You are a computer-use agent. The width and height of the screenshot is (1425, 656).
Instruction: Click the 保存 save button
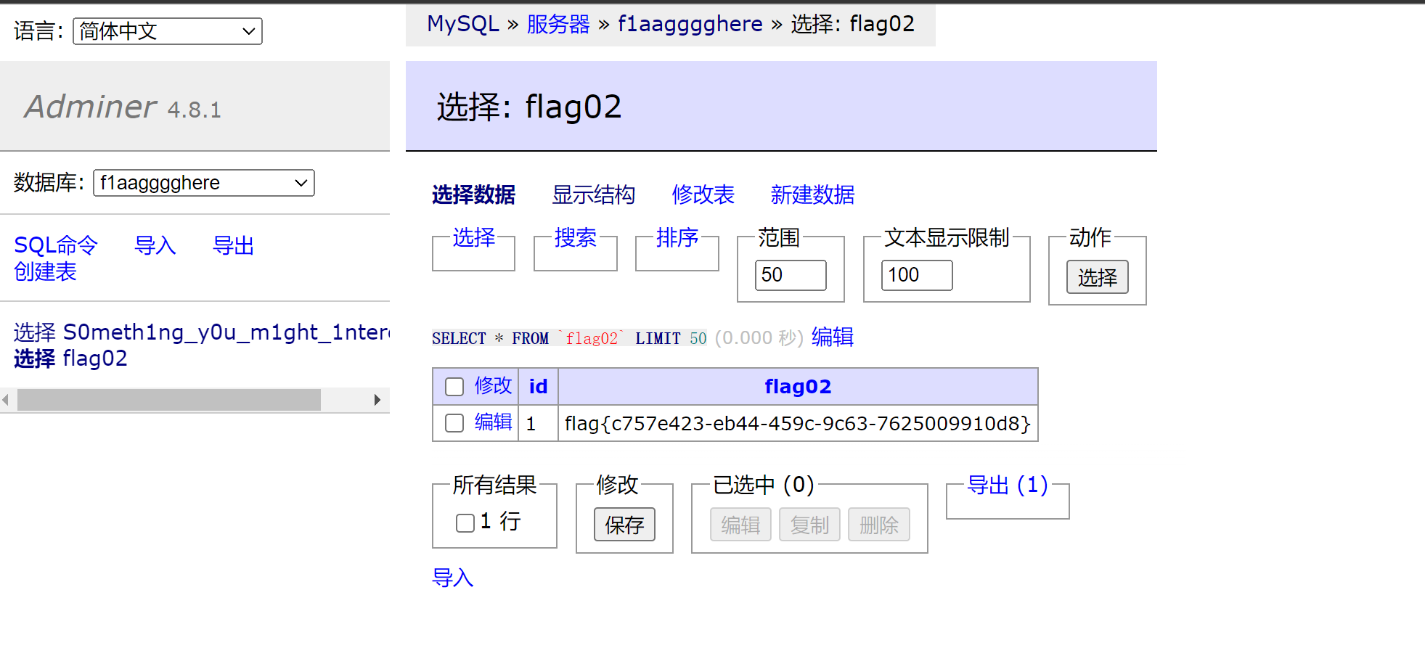click(x=624, y=525)
